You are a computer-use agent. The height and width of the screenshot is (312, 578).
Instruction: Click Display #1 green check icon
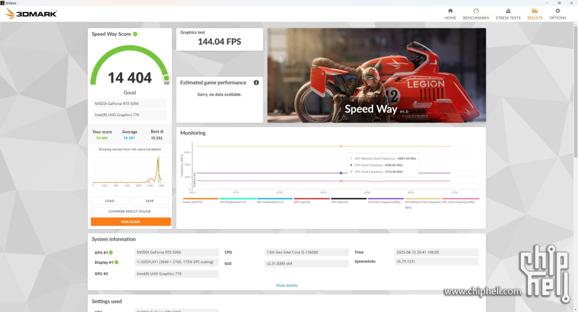116,262
